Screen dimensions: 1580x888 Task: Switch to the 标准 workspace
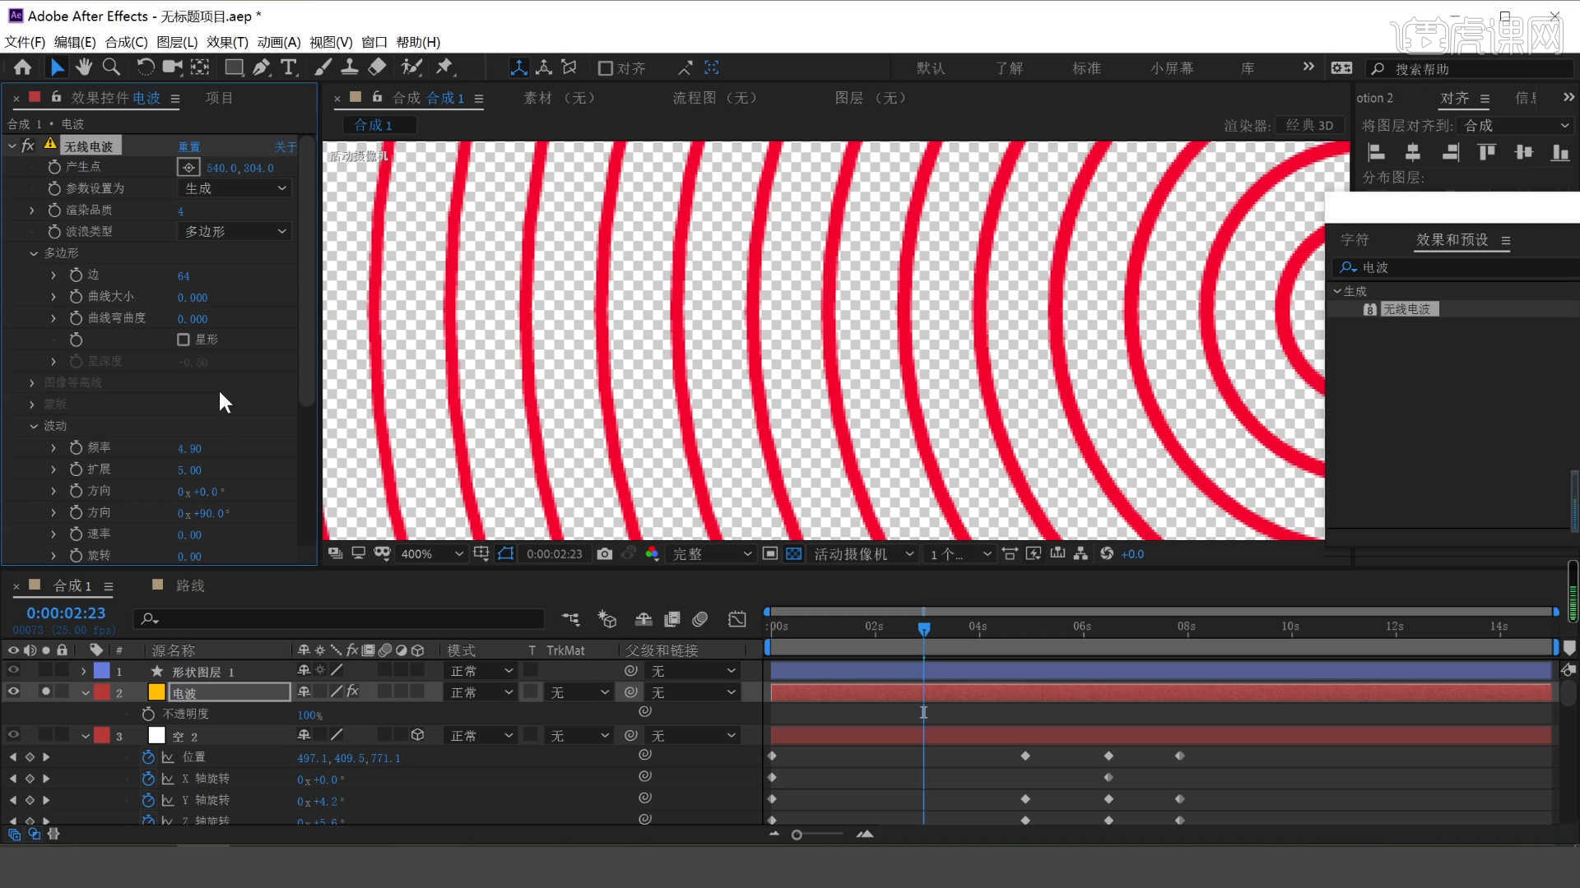1086,68
